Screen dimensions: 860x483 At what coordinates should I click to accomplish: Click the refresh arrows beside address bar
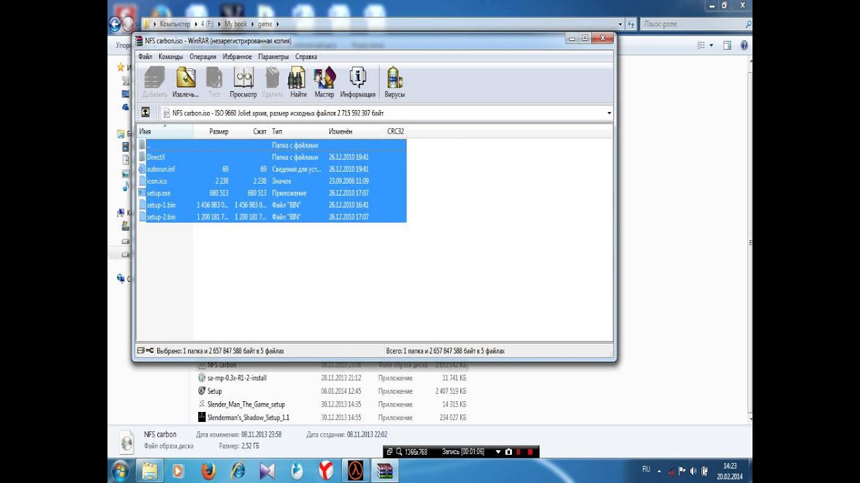(x=631, y=24)
